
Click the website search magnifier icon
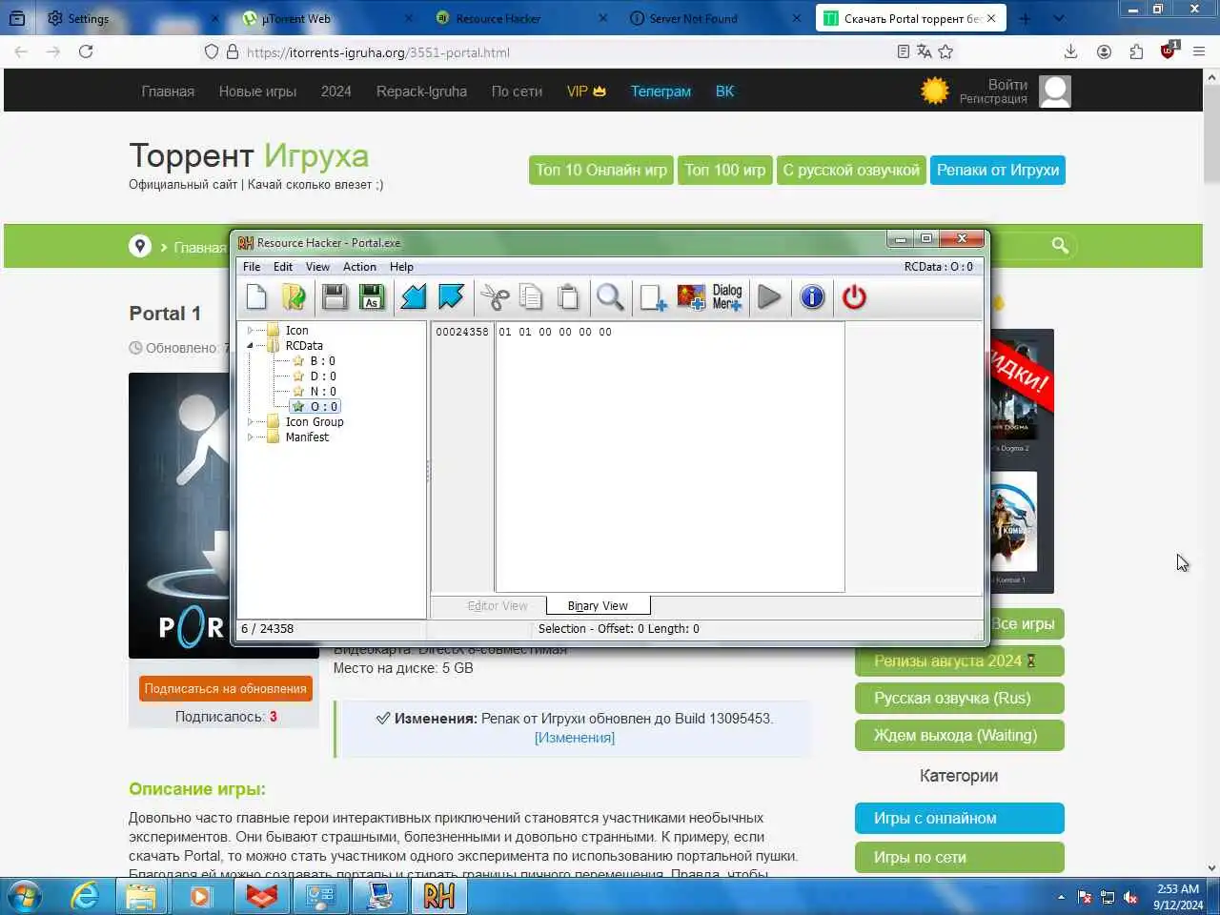pos(1060,246)
